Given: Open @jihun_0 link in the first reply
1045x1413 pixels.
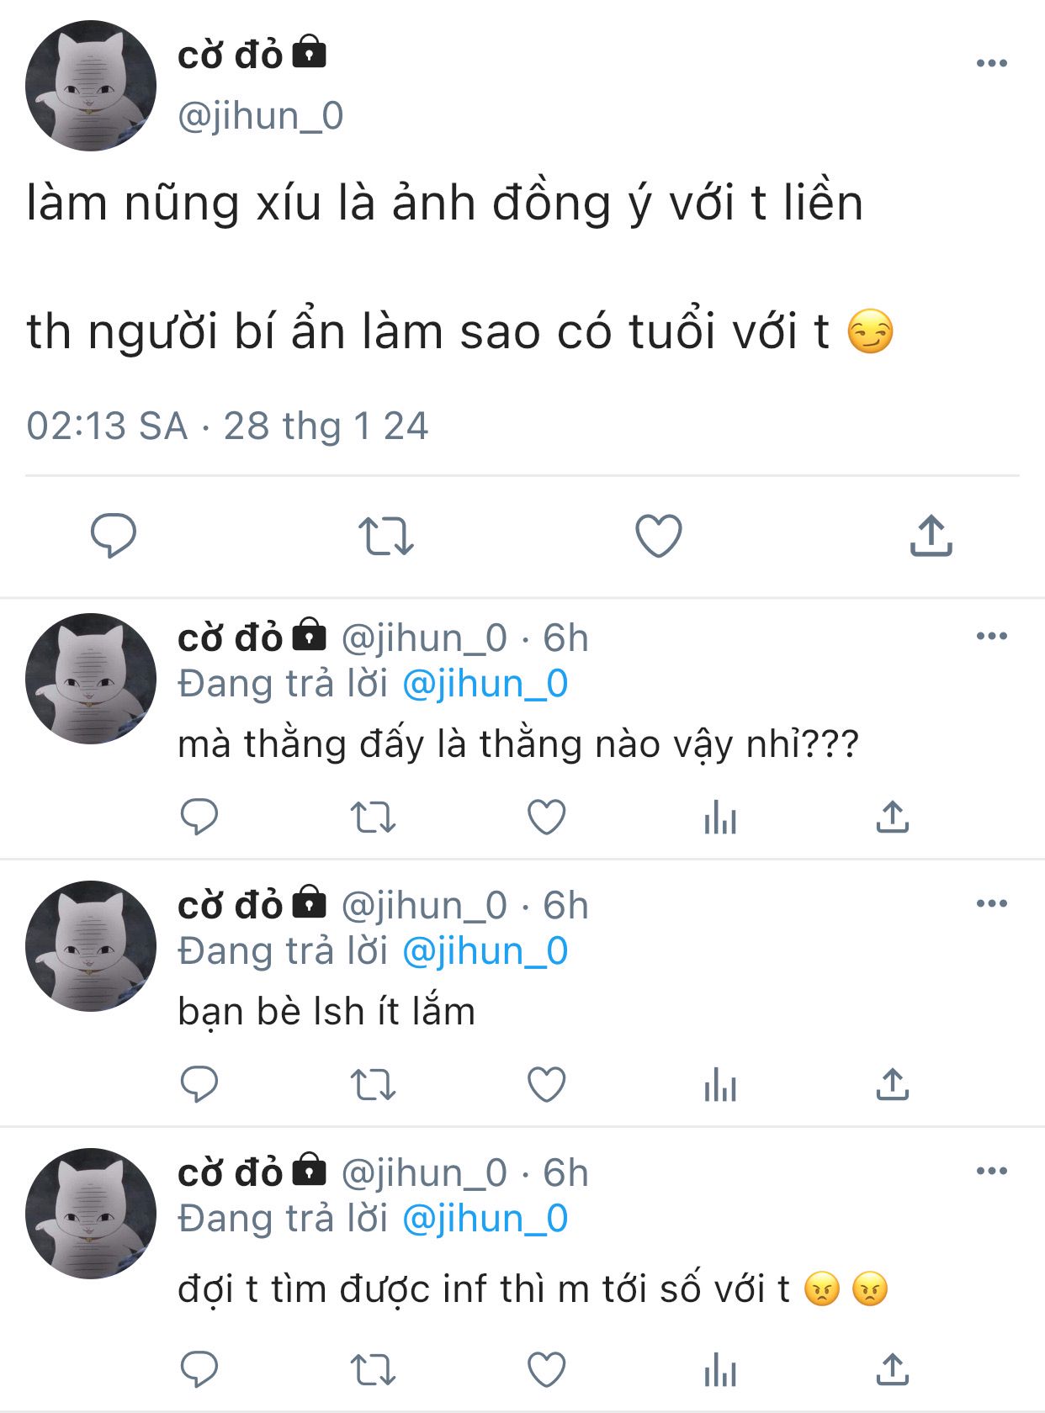Looking at the screenshot, I should click(485, 684).
